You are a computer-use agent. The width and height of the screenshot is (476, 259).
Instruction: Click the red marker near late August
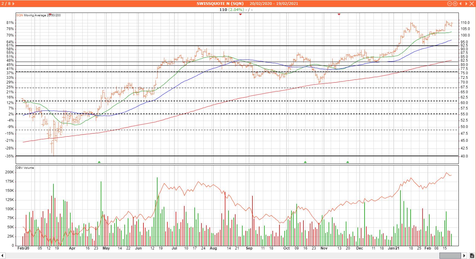(240, 14)
